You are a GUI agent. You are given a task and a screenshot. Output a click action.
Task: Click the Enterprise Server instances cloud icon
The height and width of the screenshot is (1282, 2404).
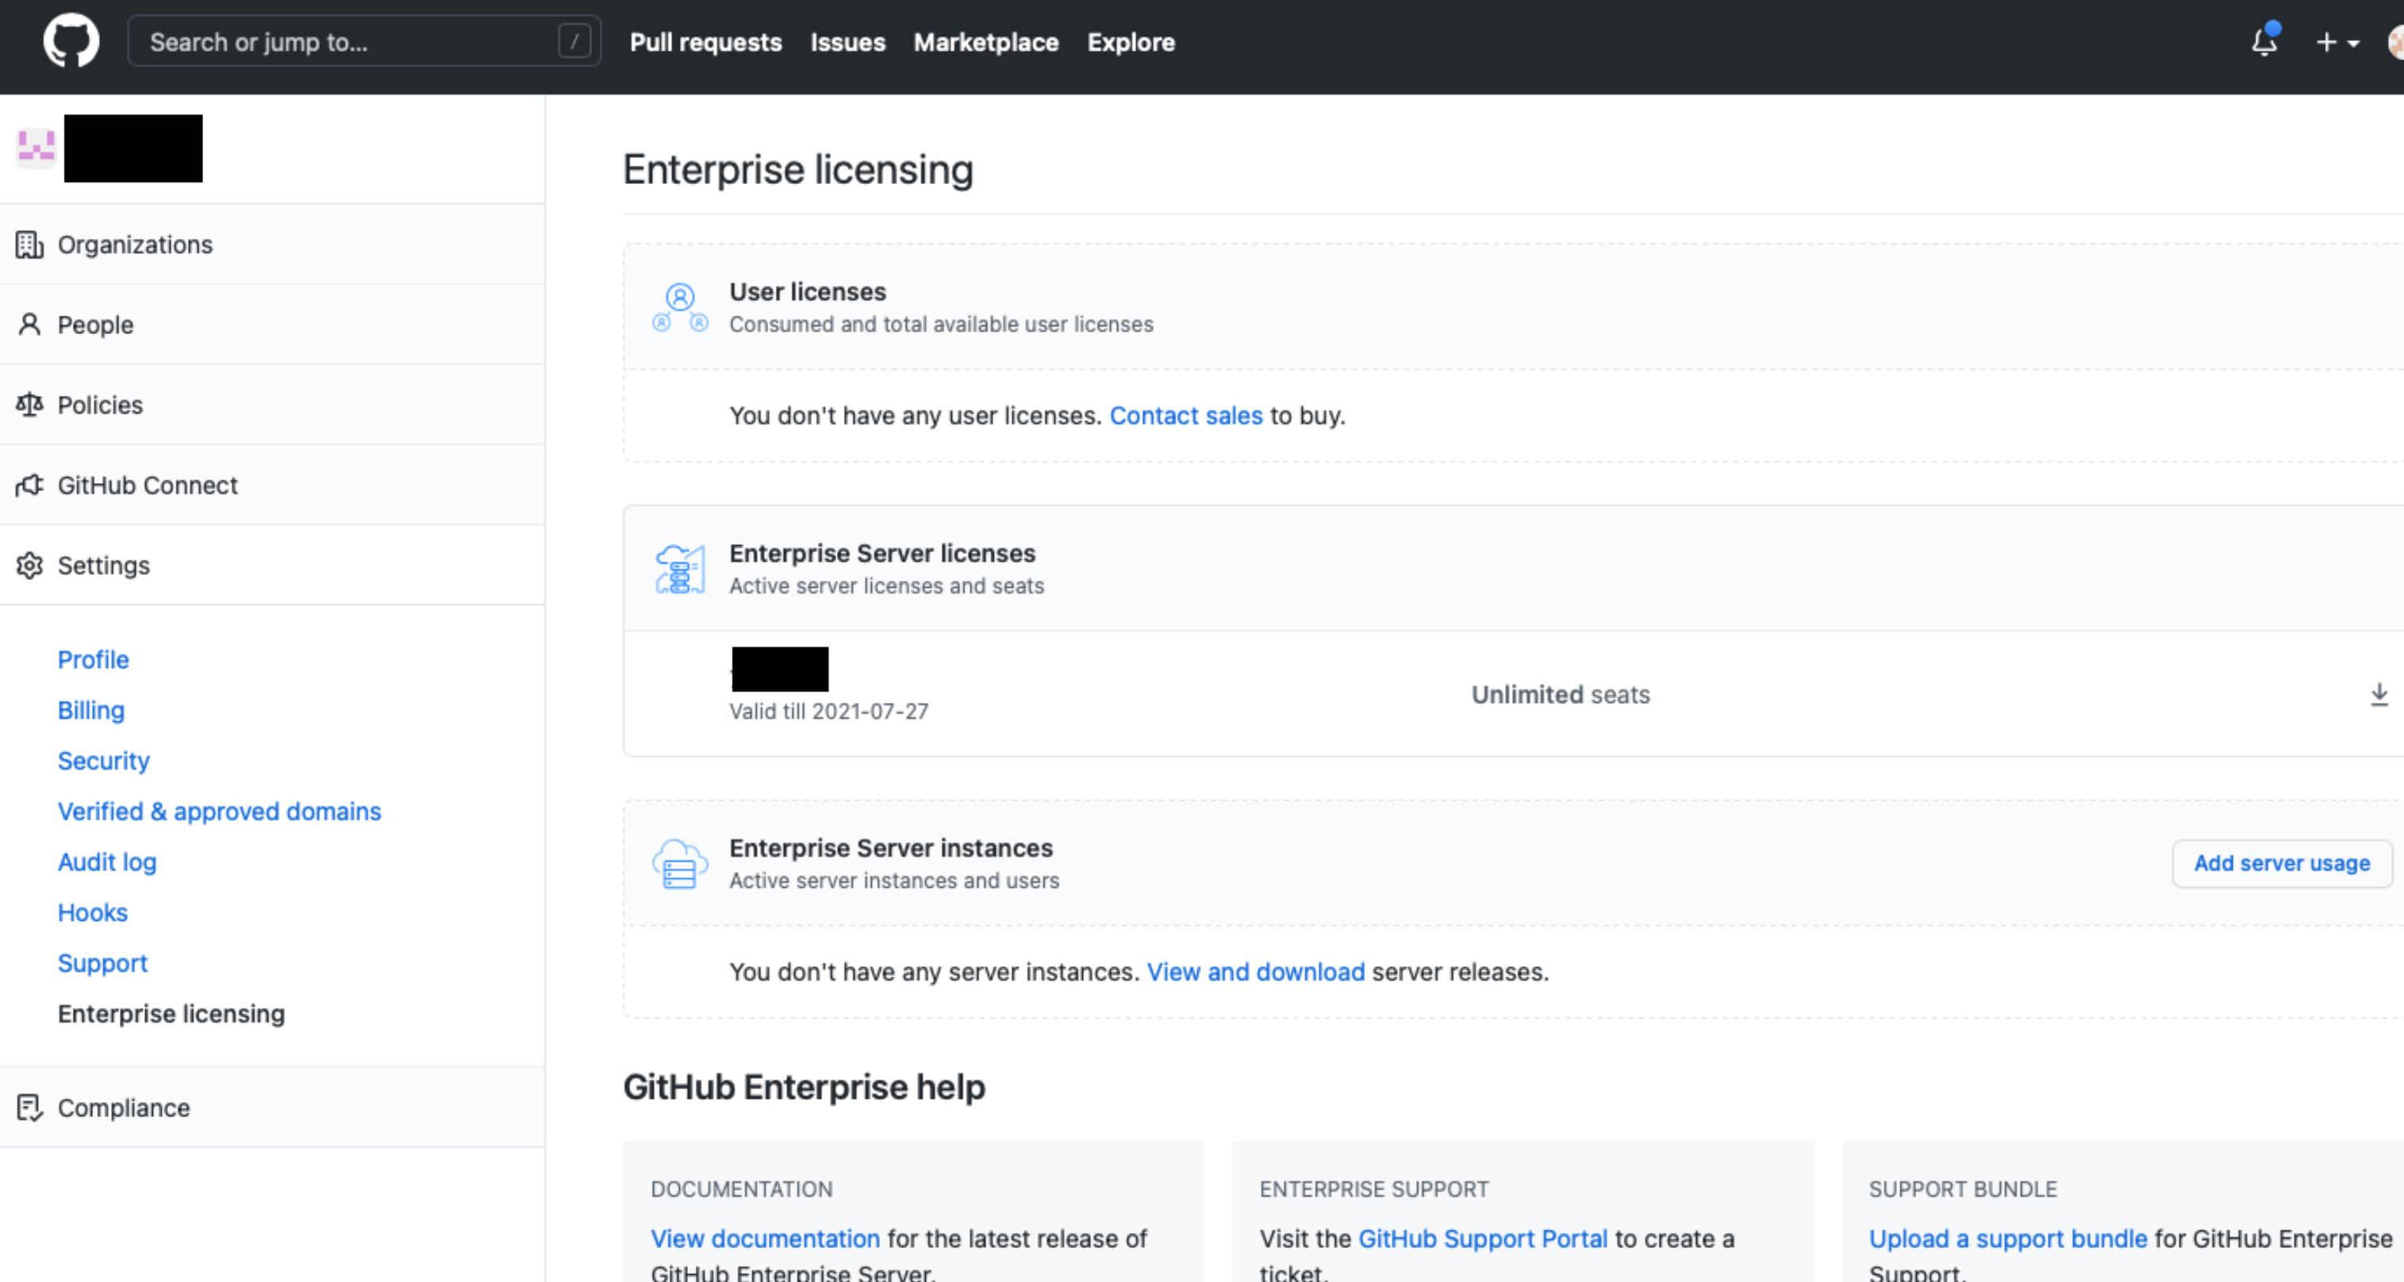[x=679, y=864]
